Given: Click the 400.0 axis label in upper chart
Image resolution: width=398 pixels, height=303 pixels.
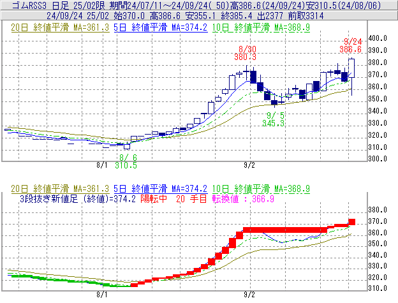Looking at the screenshot, I should click(x=378, y=38).
